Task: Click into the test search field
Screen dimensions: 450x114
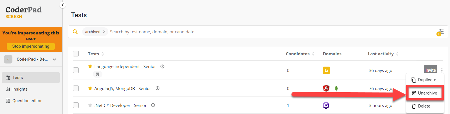Action: click(254, 32)
